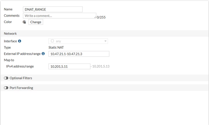Click the Port Forwarding label
The height and width of the screenshot is (125, 209).
(21, 88)
